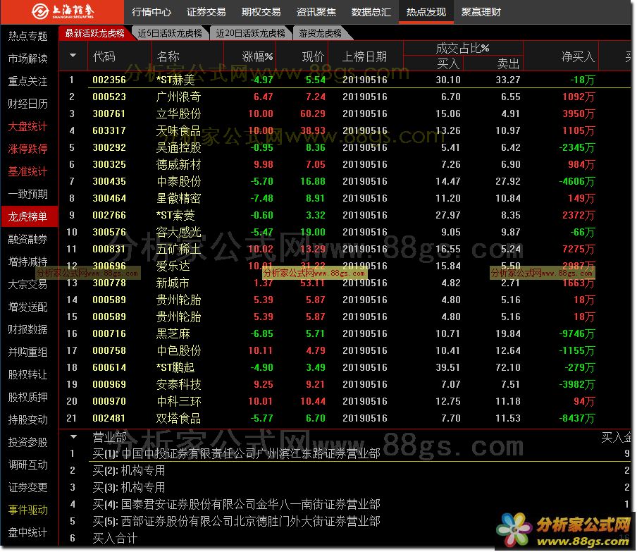Open 事件驱动 in sidebar
This screenshot has width=637, height=552.
[28, 510]
